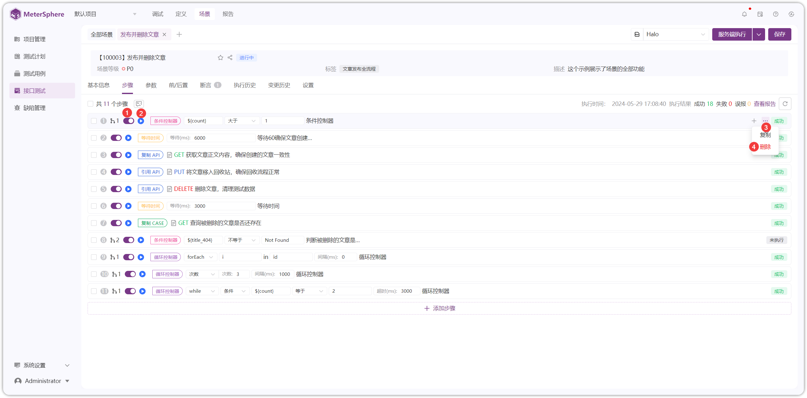Disable the while 循环控制器 step toggle

tap(130, 291)
